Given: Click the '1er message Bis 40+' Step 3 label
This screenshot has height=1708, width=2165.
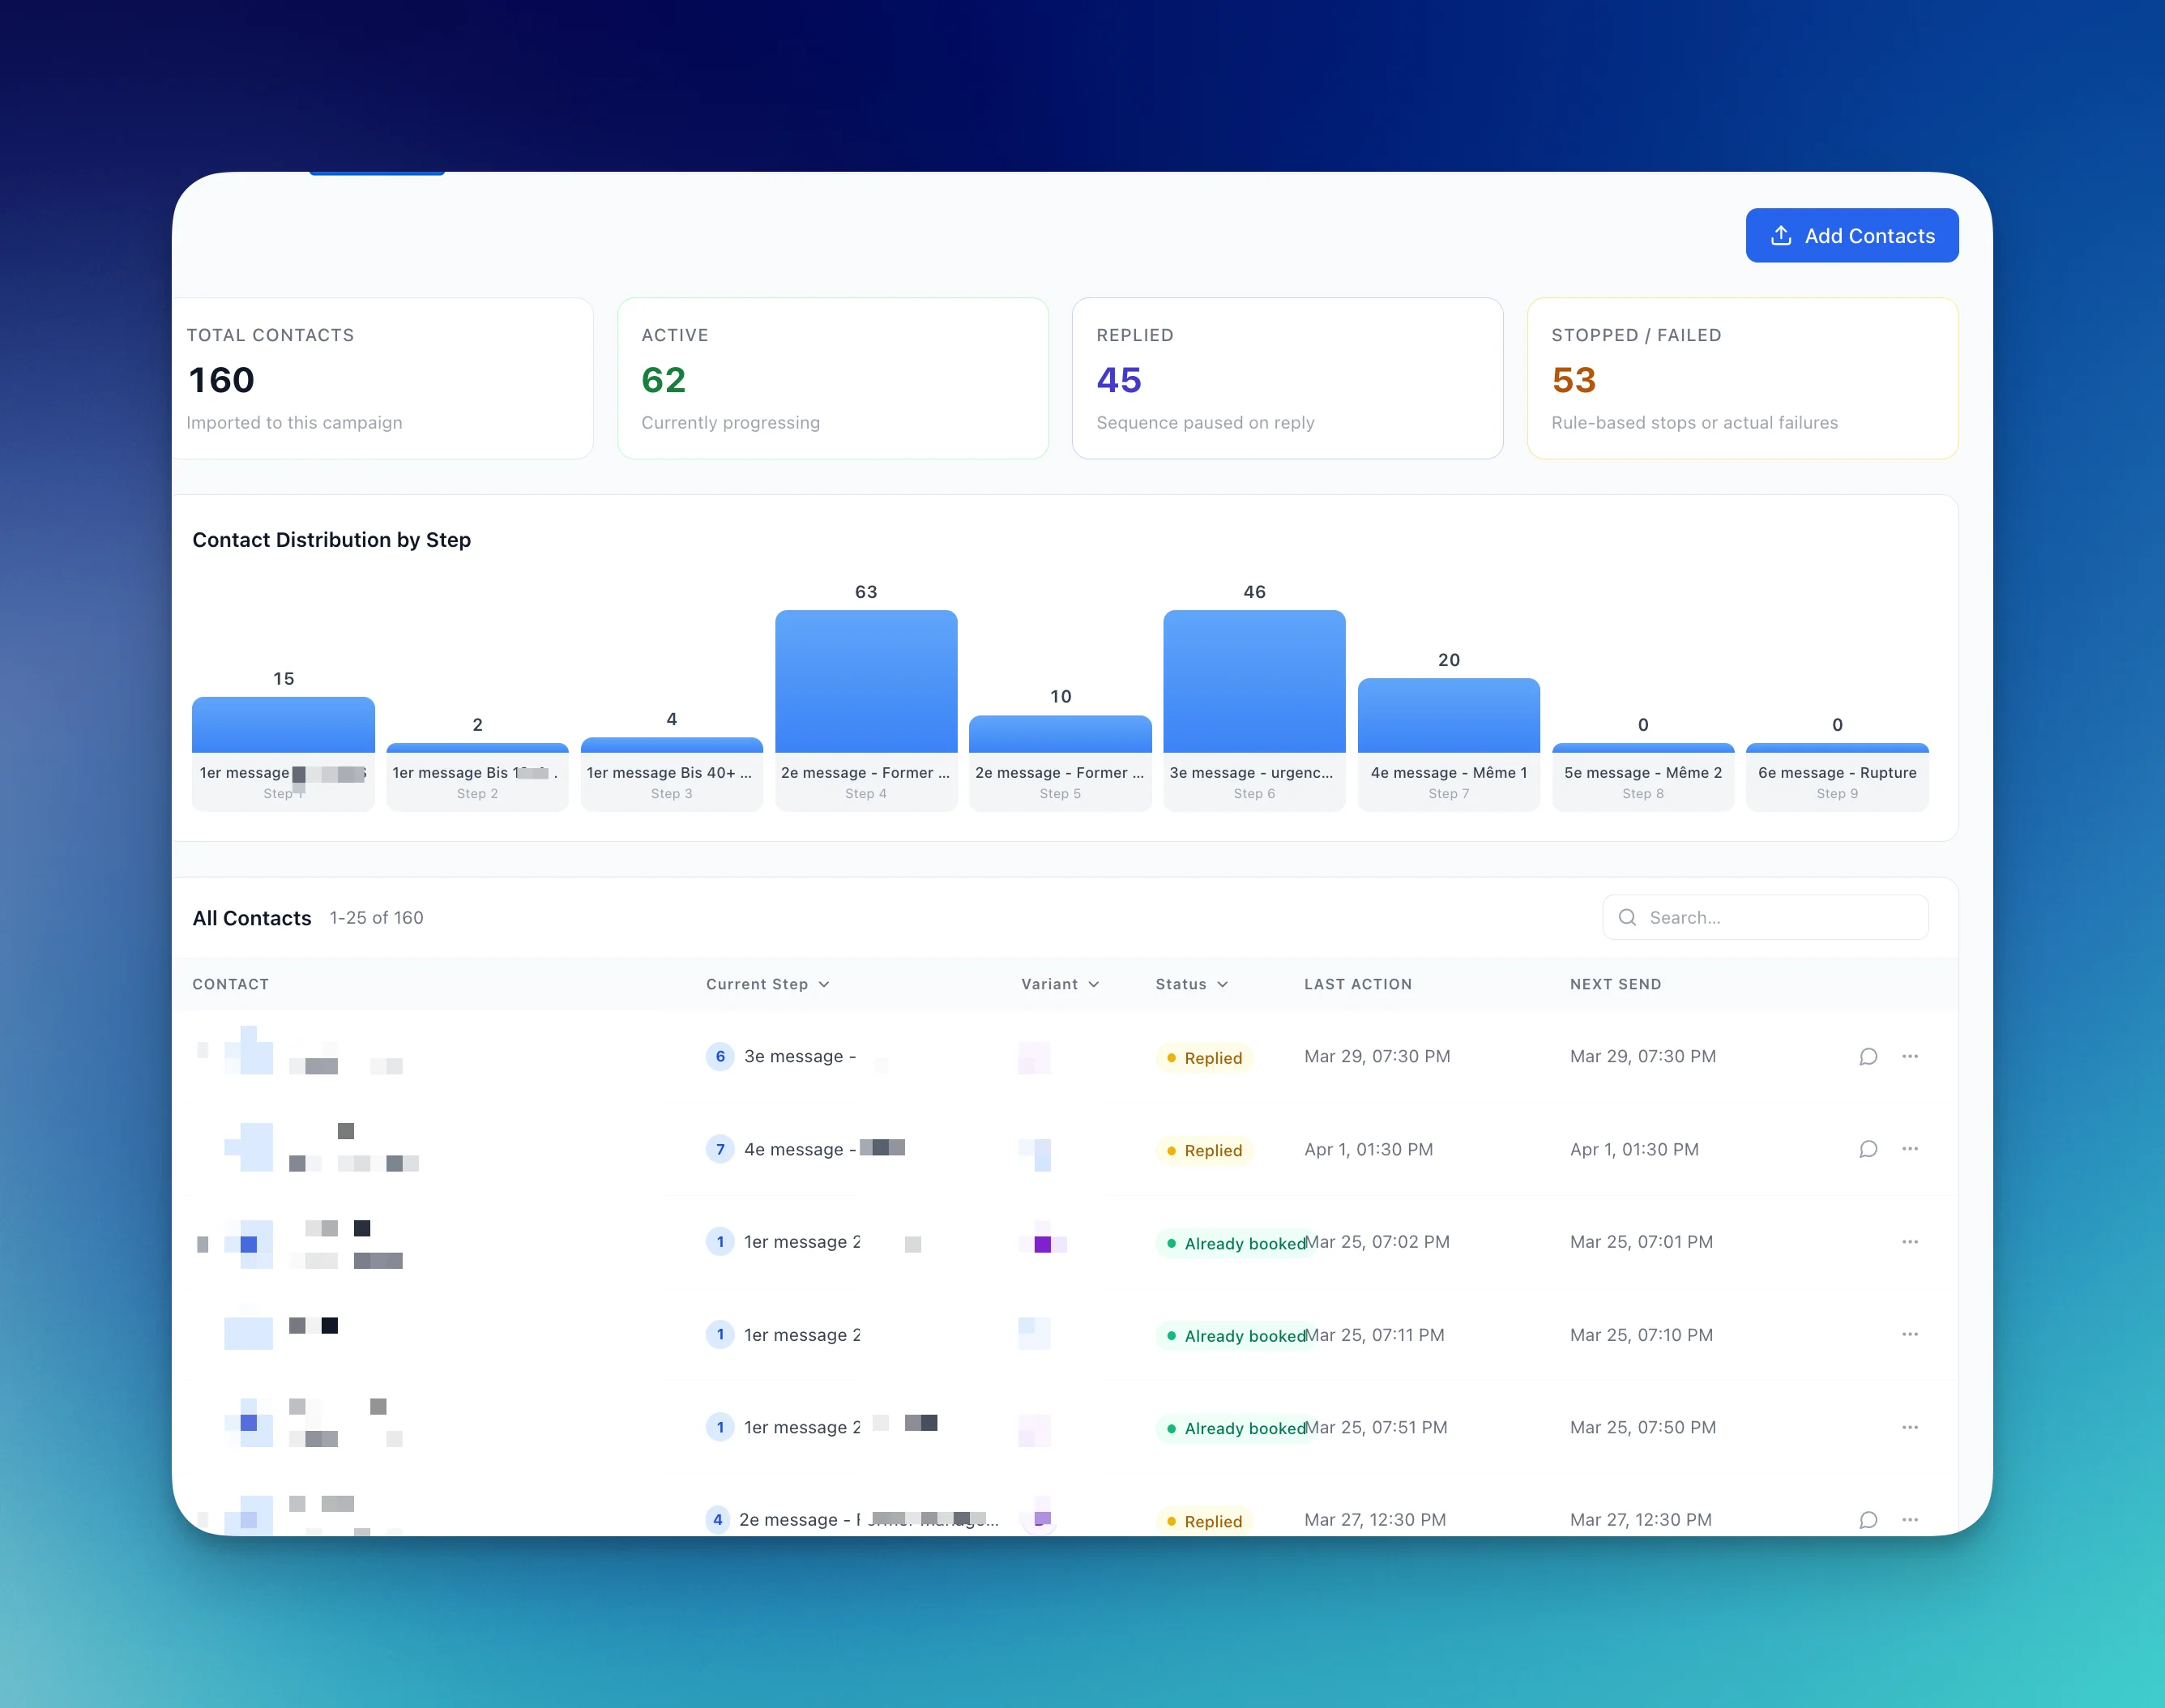Looking at the screenshot, I should pos(669,773).
